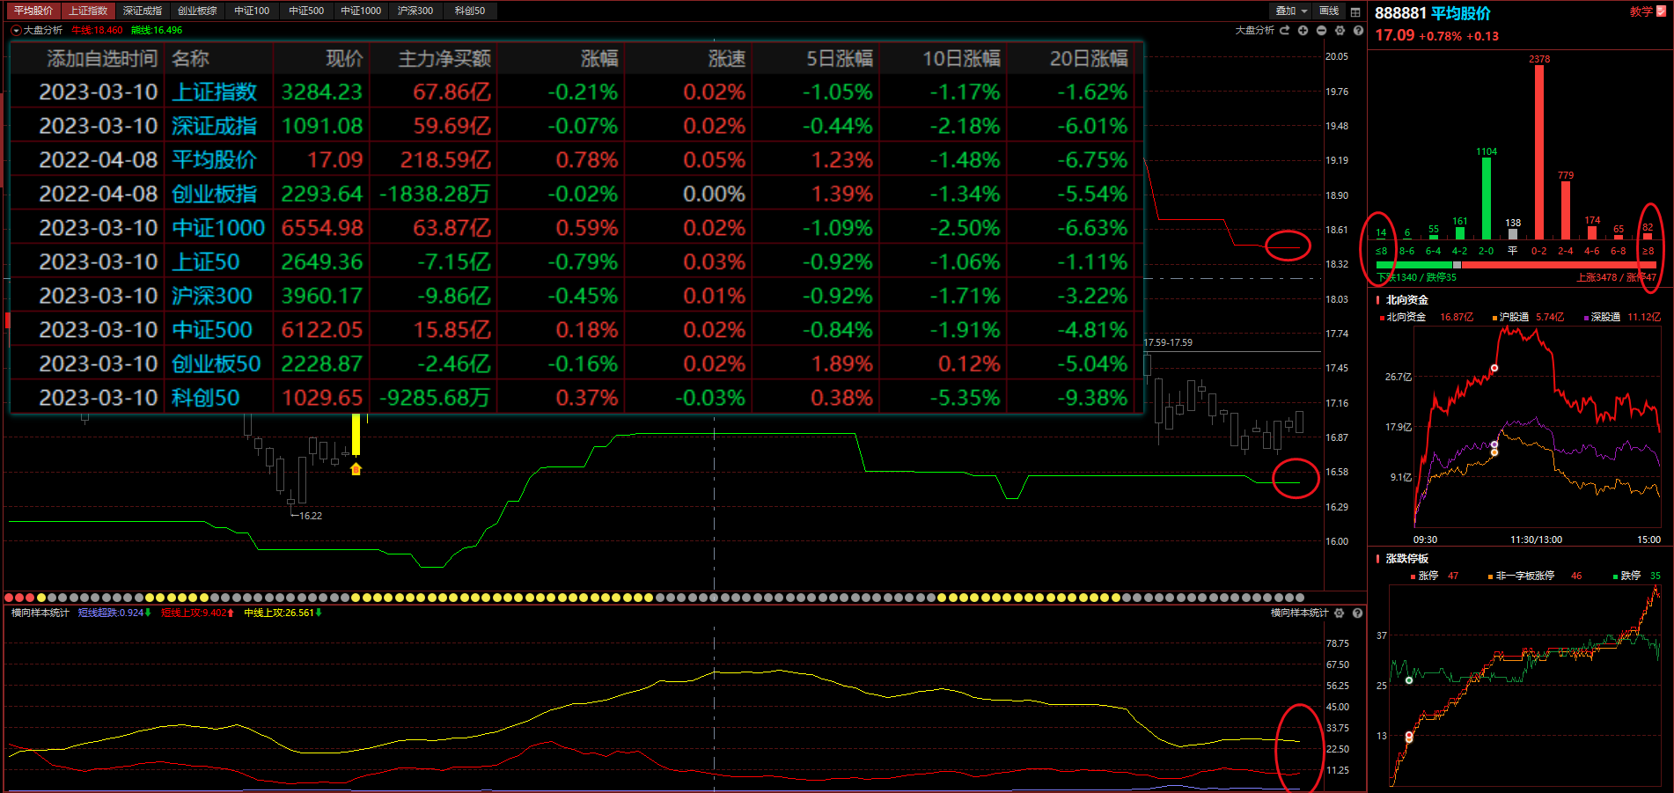This screenshot has height=793, width=1674.
Task: Toggle the multi-window layout grid icon
Action: coord(1355,11)
